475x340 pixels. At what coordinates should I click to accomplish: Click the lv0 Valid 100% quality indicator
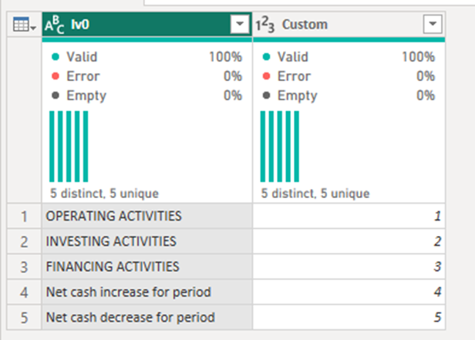click(x=147, y=57)
